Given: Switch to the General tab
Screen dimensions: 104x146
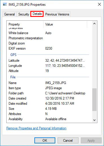Looking at the screenshot, I should tap(9, 14).
